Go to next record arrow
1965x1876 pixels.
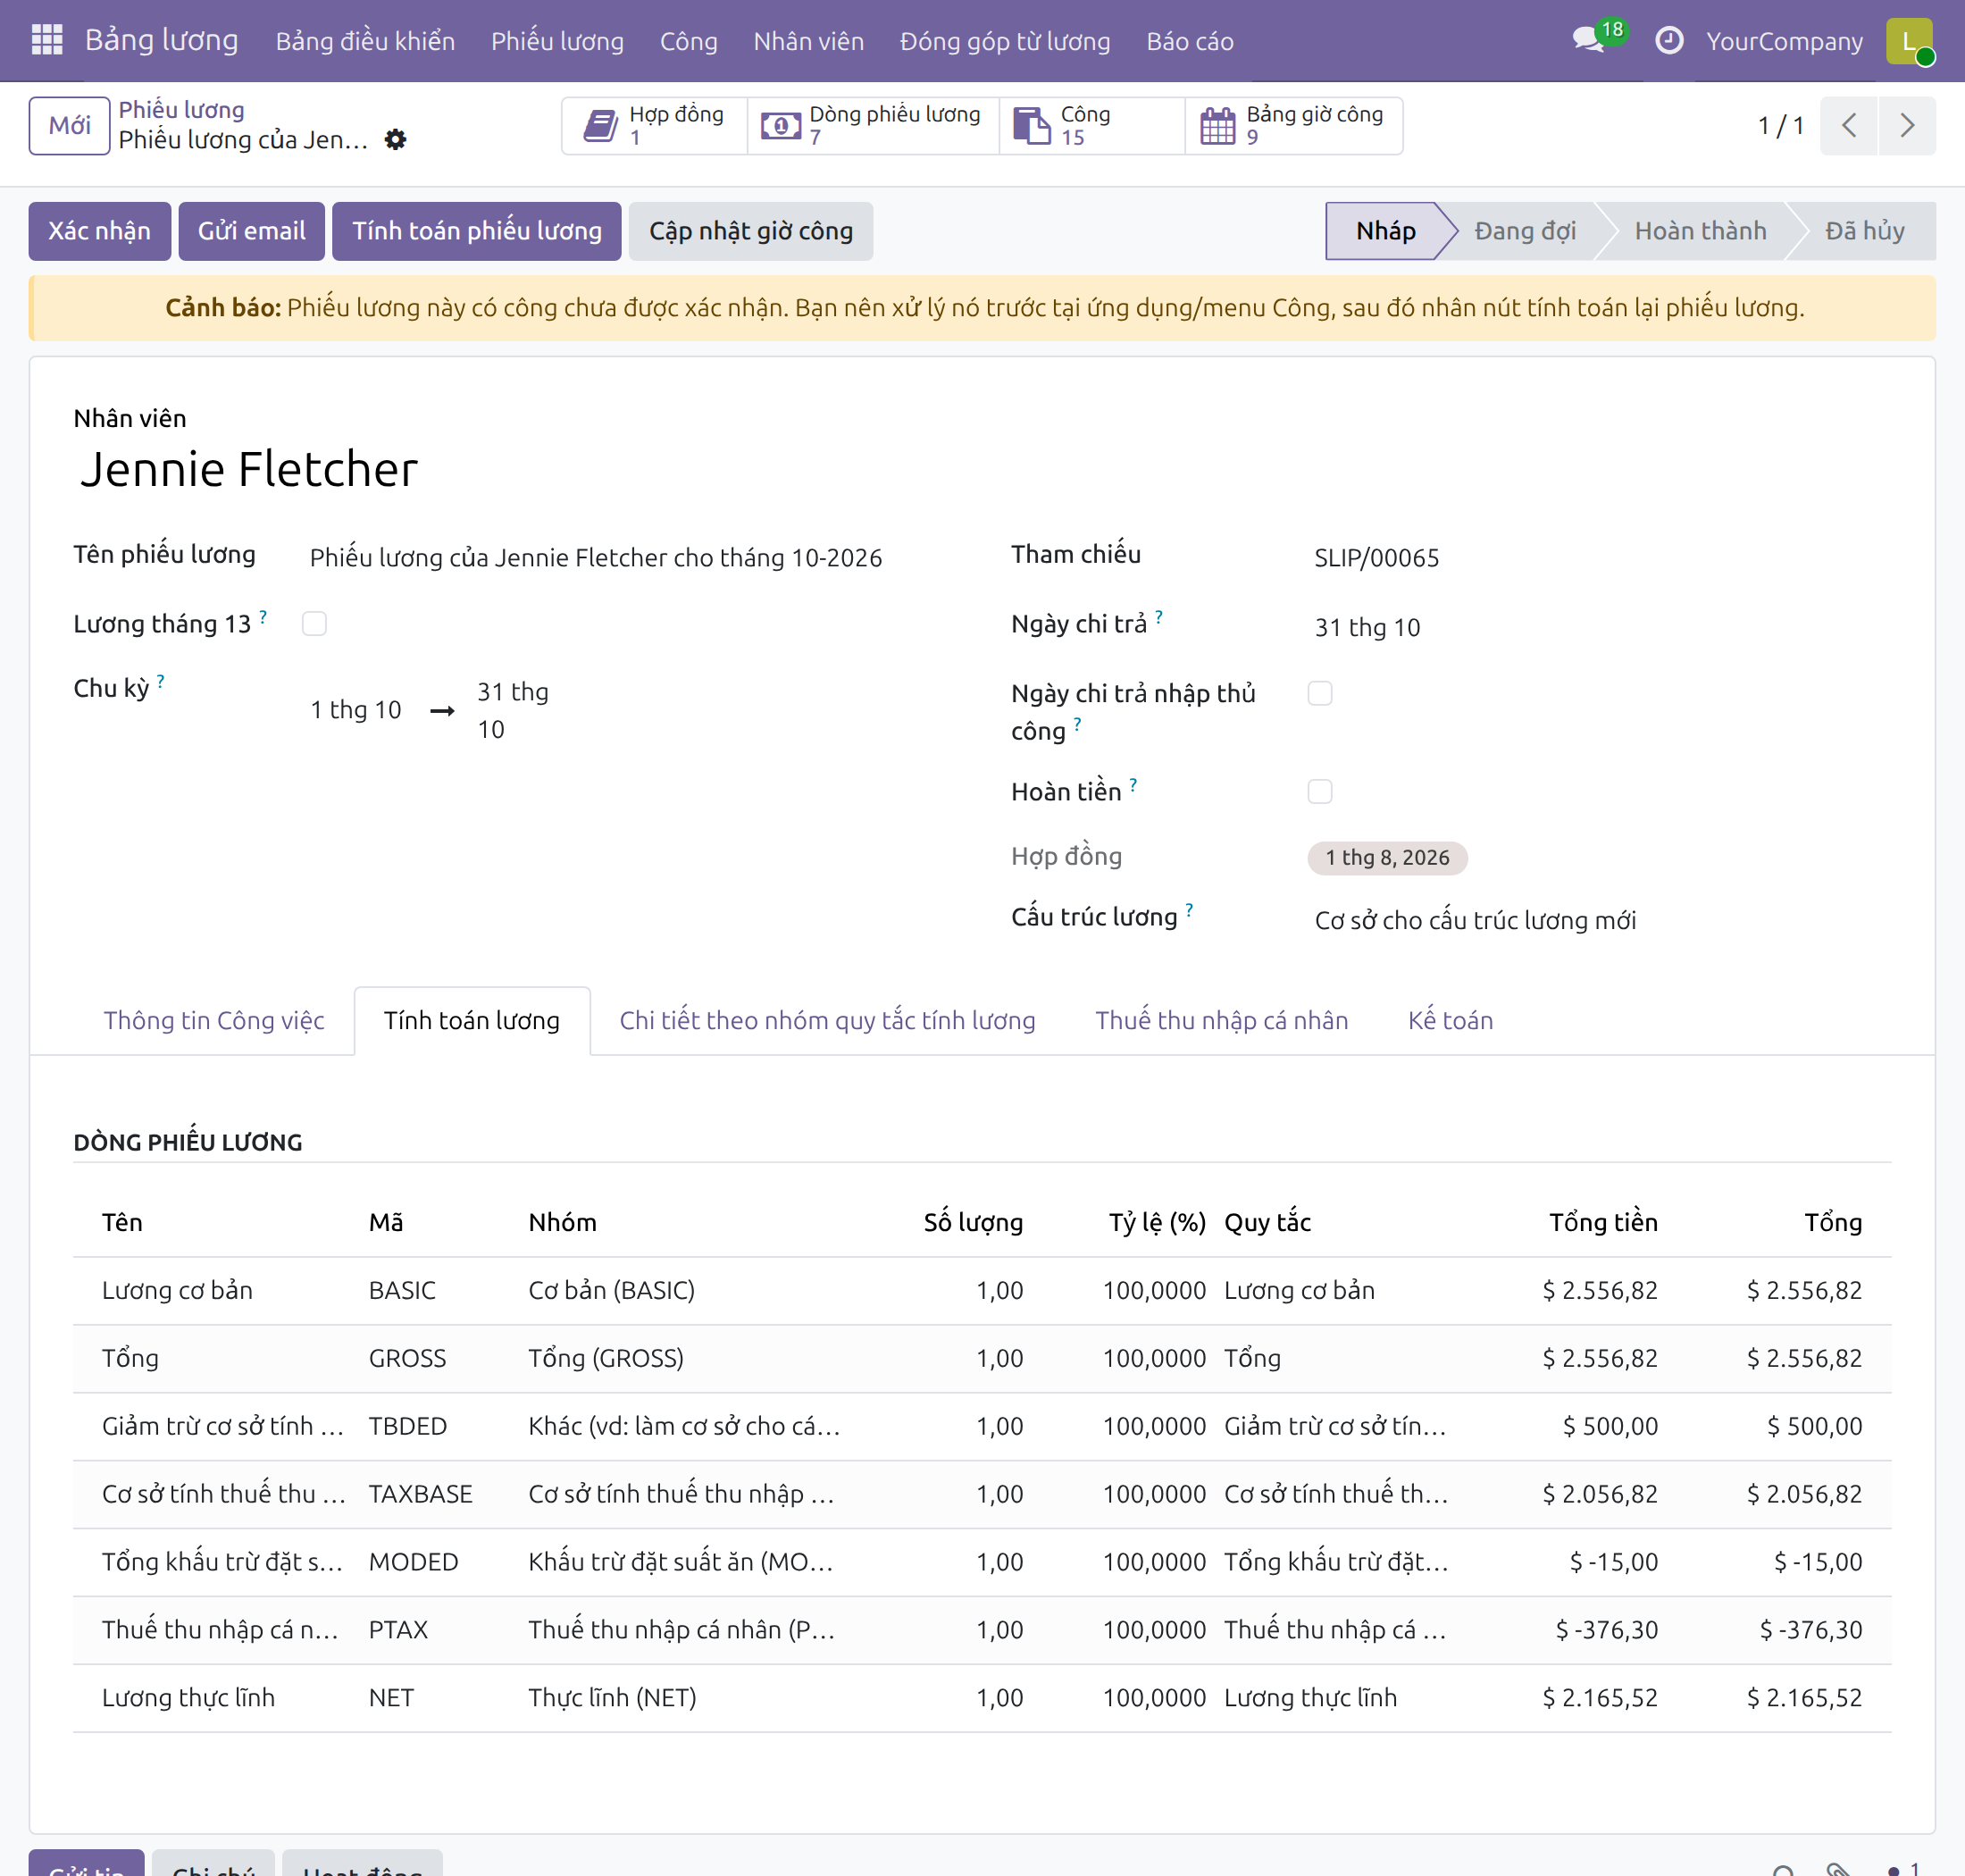click(1907, 126)
